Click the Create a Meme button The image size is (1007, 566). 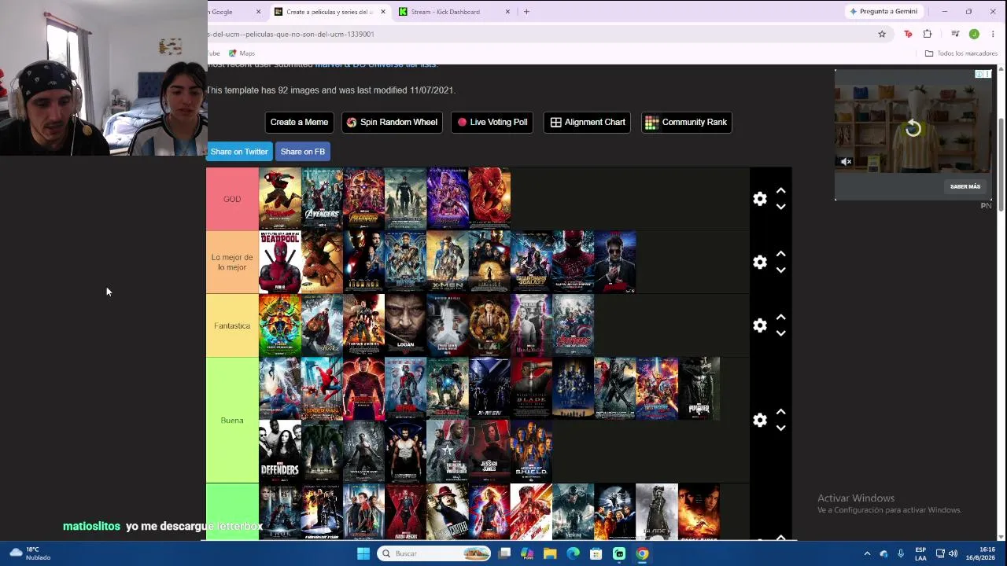299,122
